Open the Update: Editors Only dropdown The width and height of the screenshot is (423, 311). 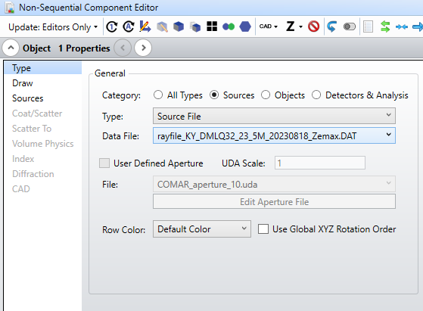coord(53,27)
